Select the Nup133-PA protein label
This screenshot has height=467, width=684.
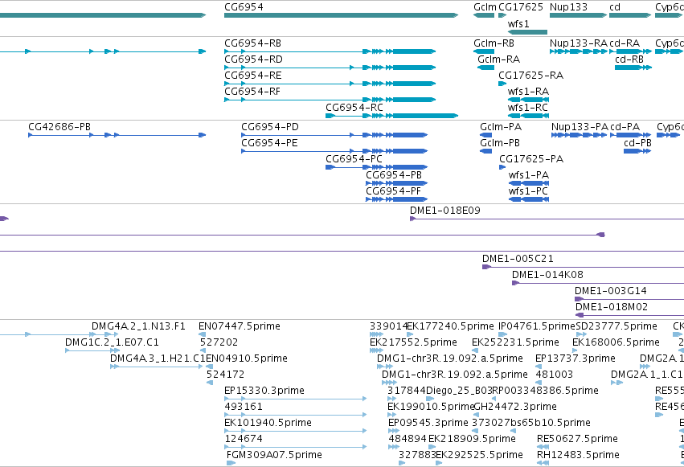point(580,127)
